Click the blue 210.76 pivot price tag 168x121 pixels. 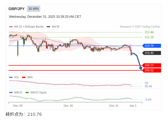coord(152,46)
